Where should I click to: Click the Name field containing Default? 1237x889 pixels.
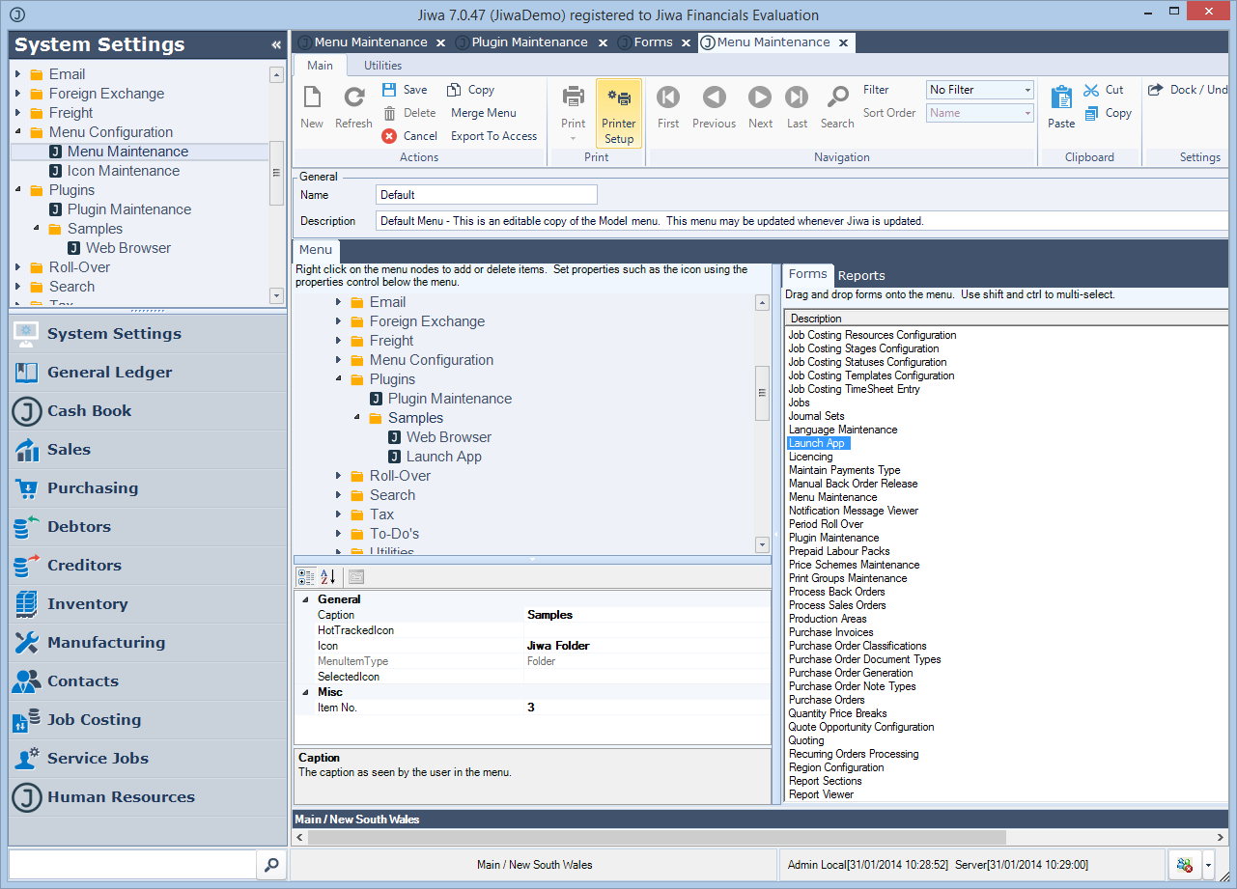pos(486,194)
